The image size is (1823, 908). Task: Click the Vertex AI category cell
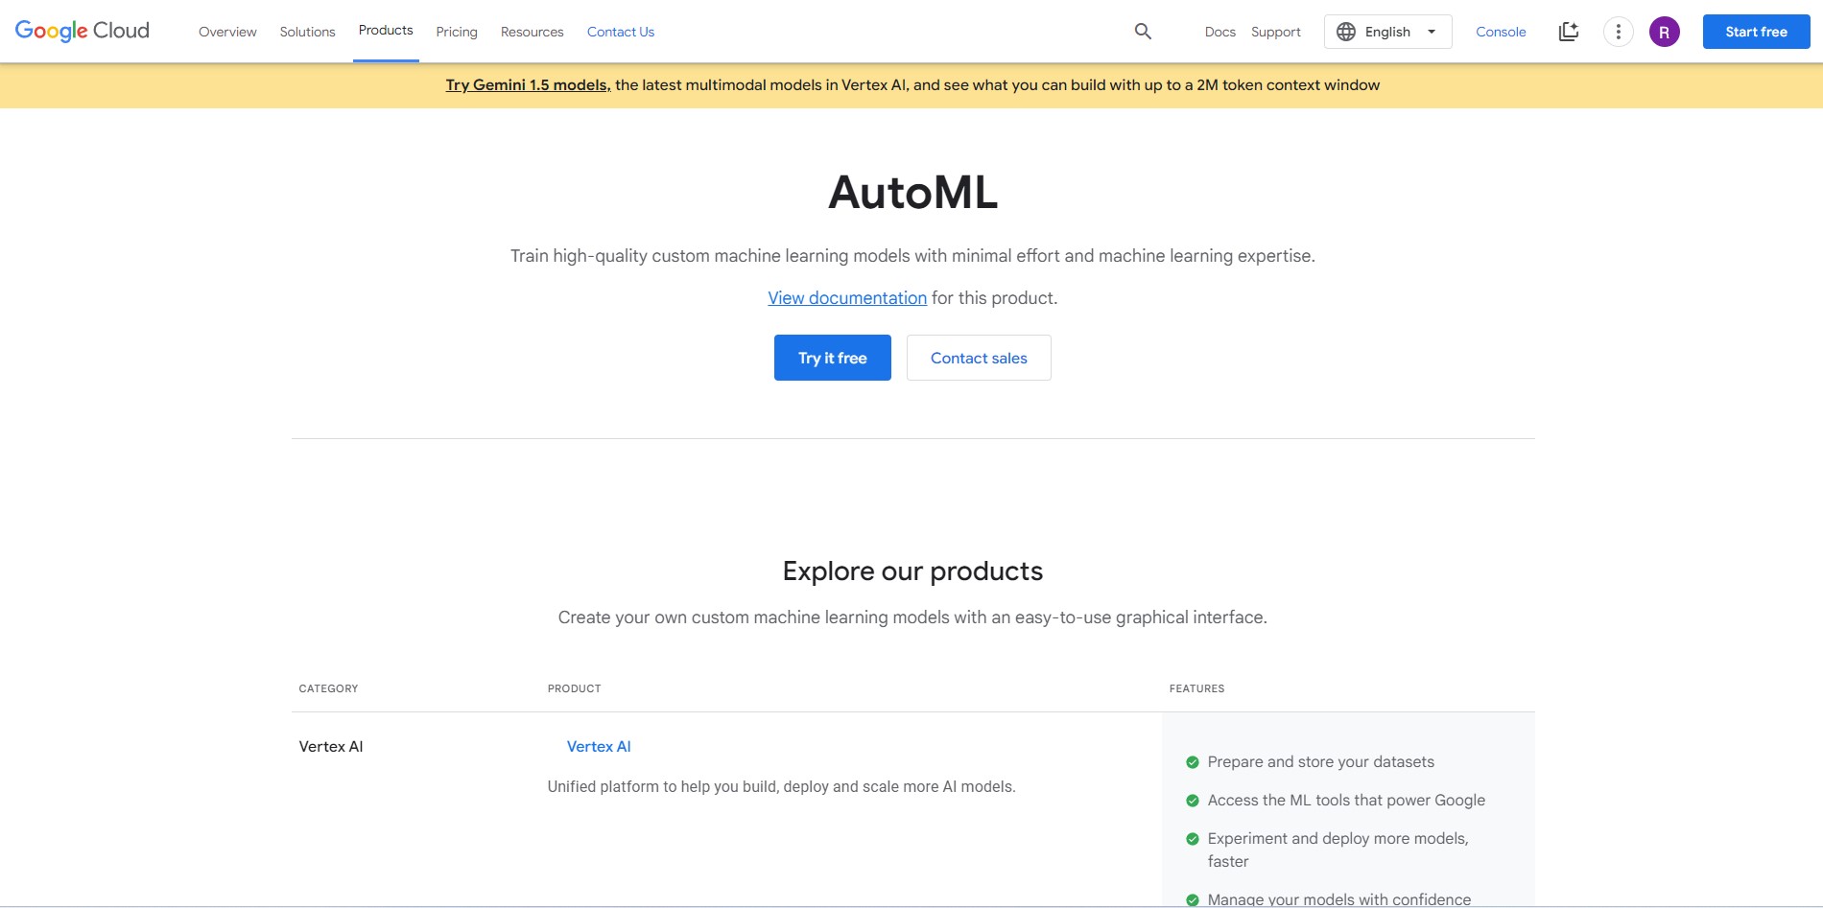point(331,747)
